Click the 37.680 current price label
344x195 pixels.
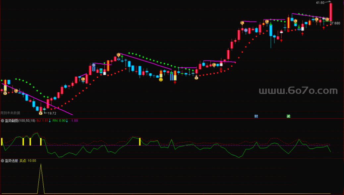tap(335, 23)
